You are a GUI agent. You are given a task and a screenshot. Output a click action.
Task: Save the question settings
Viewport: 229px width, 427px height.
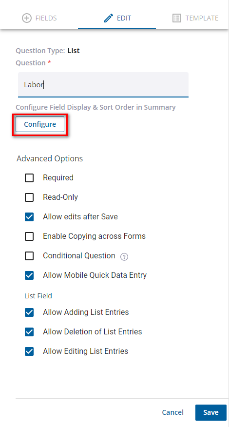tap(211, 412)
